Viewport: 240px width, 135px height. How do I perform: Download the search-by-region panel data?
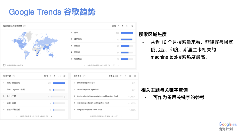123,26
